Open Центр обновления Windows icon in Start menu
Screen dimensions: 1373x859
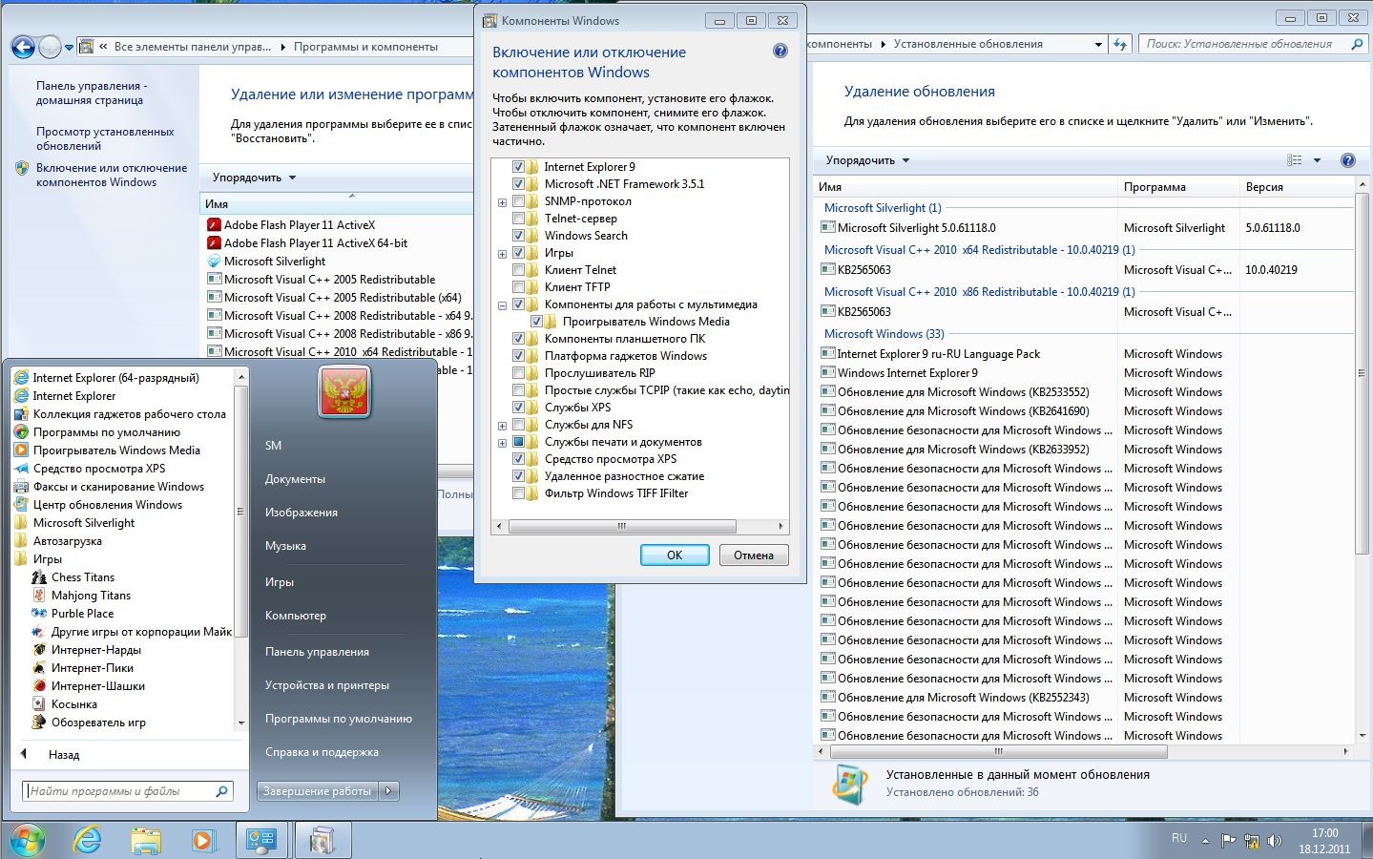21,505
